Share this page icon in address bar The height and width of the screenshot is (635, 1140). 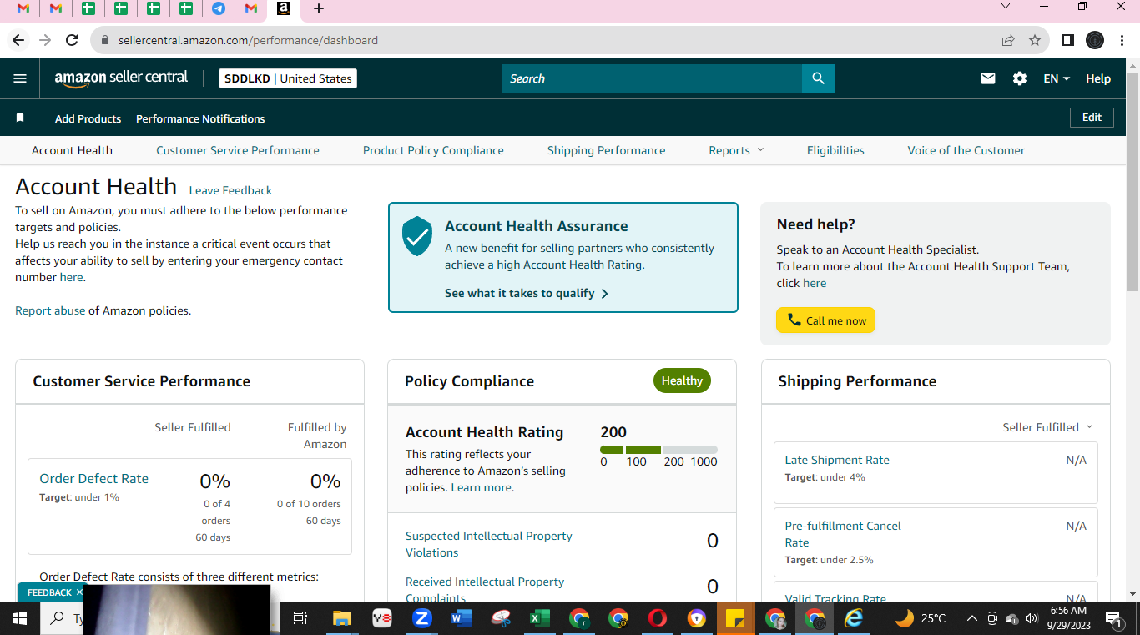click(1008, 40)
